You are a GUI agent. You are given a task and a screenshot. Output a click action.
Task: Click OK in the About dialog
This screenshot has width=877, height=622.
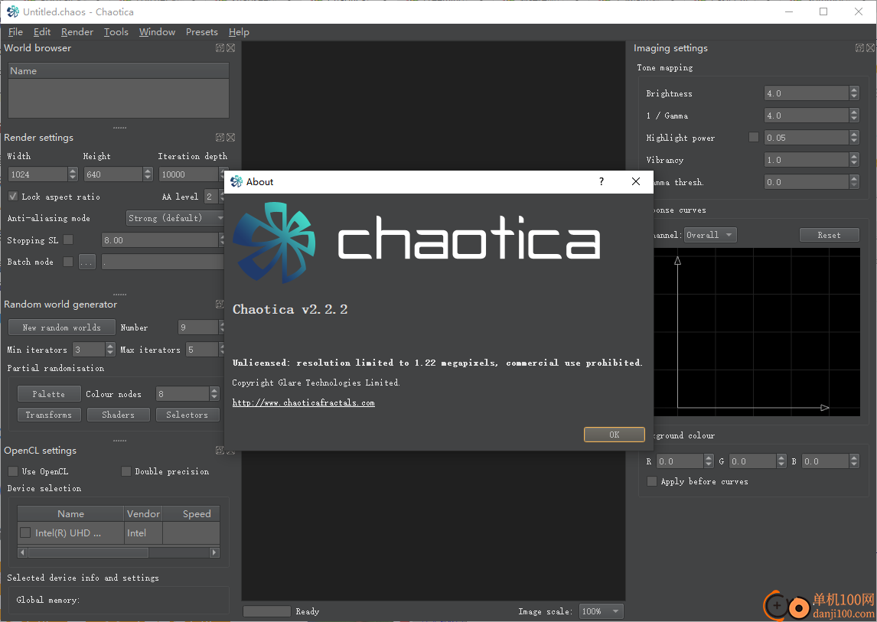(x=614, y=435)
